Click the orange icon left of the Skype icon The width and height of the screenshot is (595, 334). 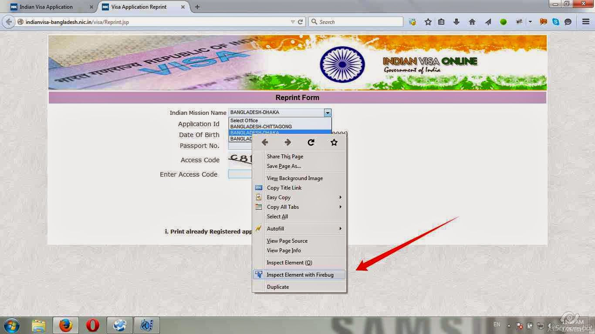tap(544, 22)
